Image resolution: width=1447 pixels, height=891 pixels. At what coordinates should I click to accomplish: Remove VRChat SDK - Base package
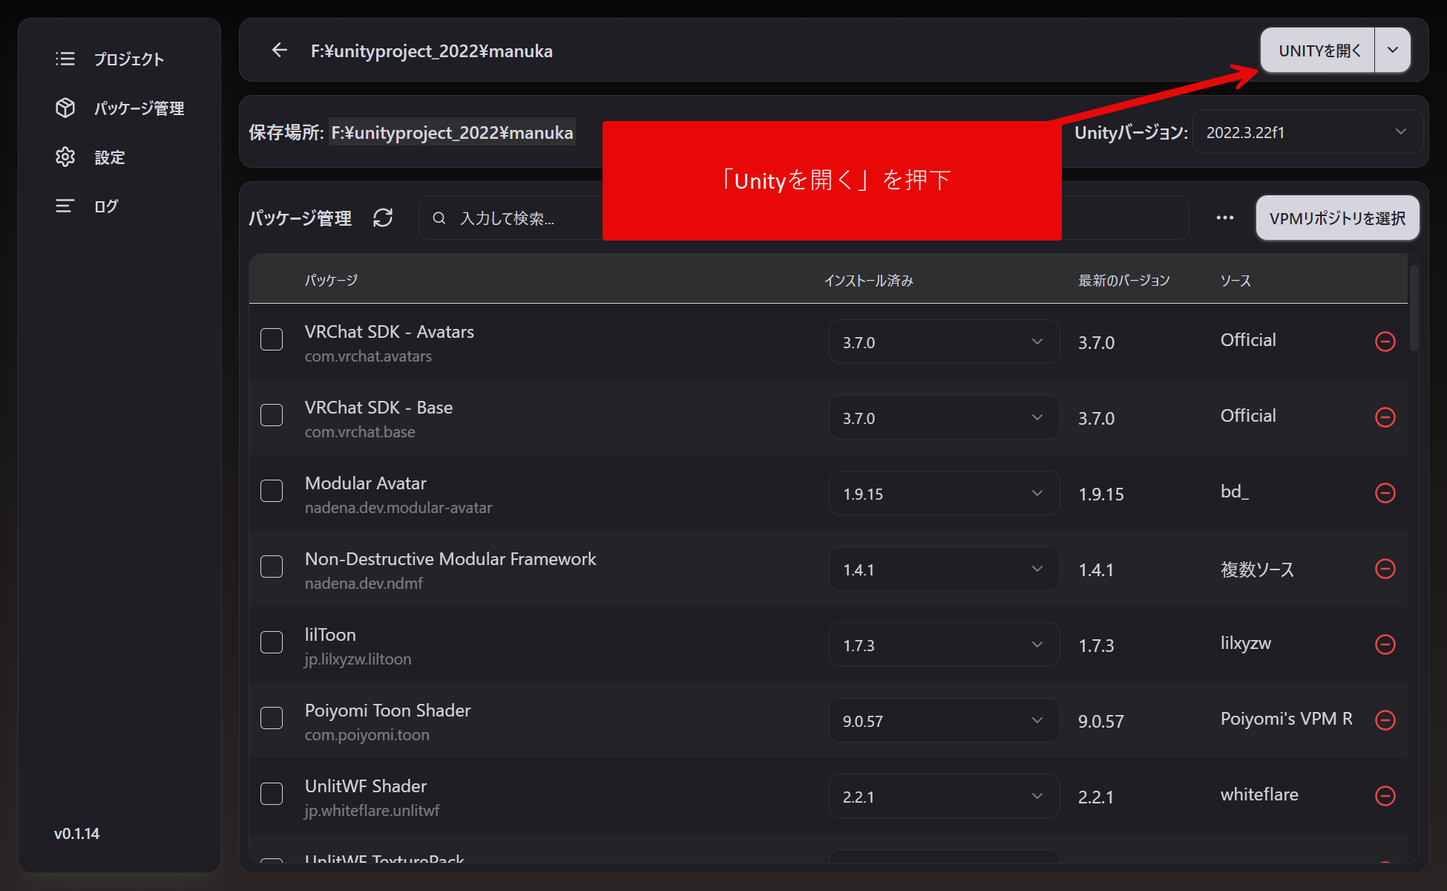pyautogui.click(x=1385, y=417)
